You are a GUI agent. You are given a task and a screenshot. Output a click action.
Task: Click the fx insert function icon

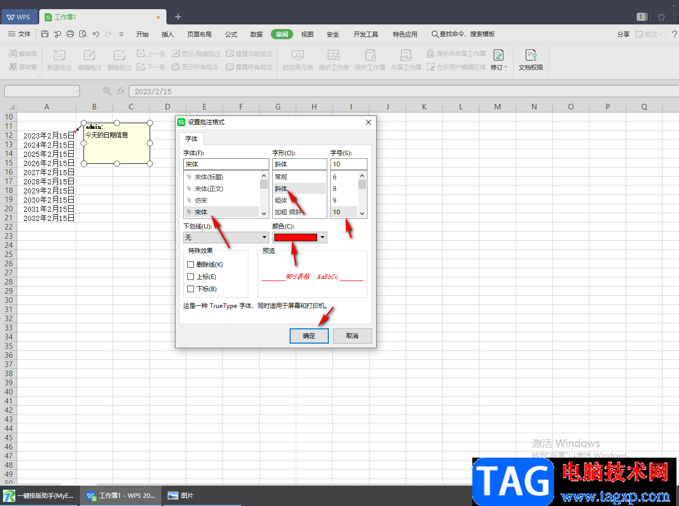click(x=121, y=91)
